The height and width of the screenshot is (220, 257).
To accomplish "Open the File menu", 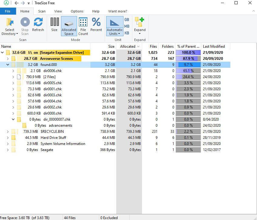I will (x=8, y=11).
